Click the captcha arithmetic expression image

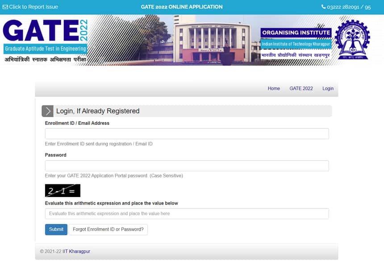pos(63,191)
